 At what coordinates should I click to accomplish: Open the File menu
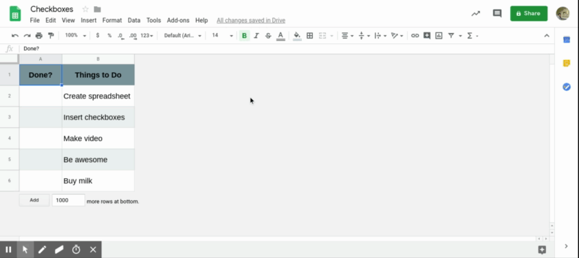34,21
